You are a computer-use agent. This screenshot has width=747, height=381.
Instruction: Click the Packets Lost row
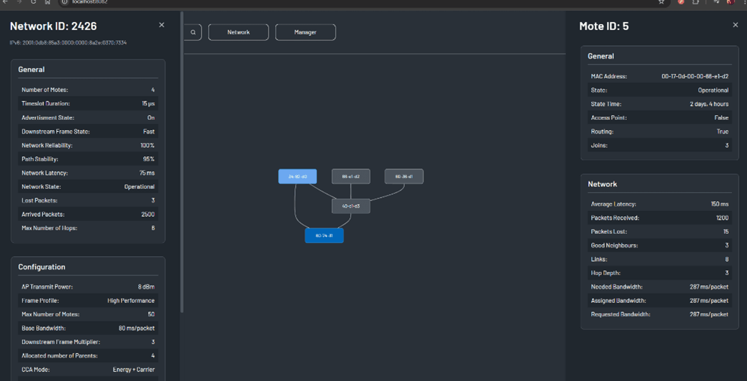[659, 232]
